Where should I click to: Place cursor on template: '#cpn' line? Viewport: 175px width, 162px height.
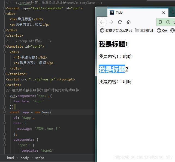[x=29, y=102]
